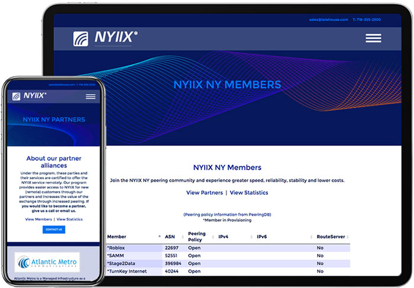This screenshot has width=414, height=288.
Task: Open the View Statistics link on the phone
Action: click(69, 219)
